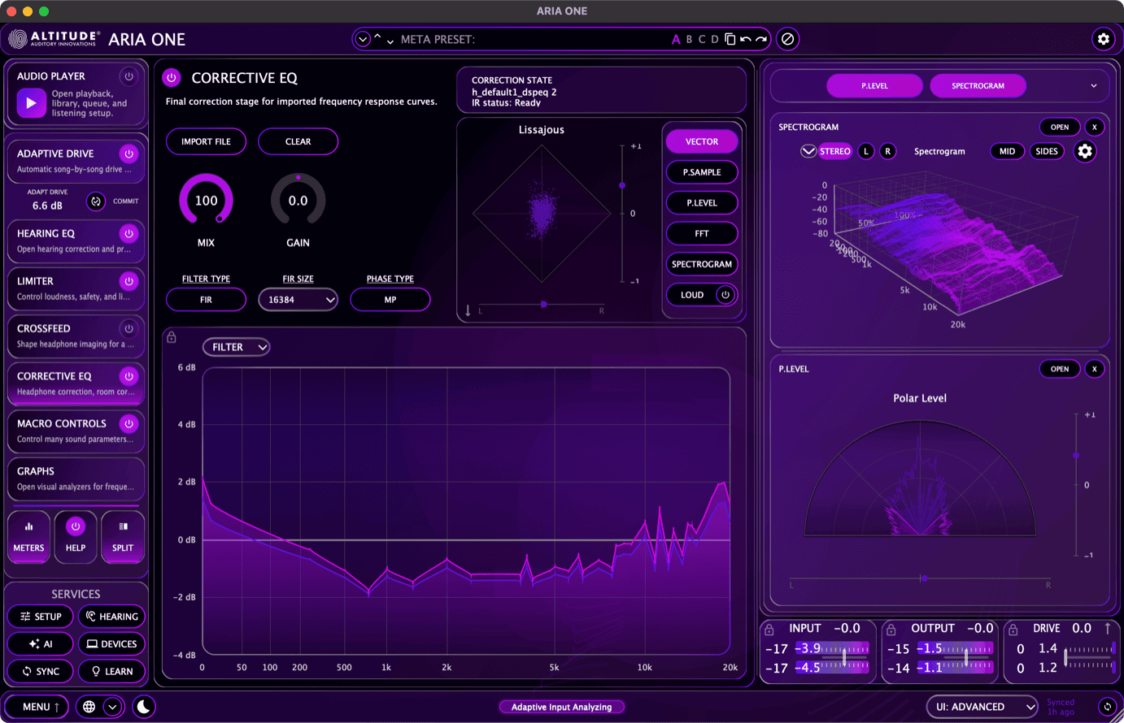Open the AI service
Viewport: 1124px width, 723px height.
41,644
